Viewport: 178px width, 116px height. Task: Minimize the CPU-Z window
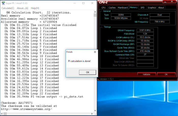(165, 2)
